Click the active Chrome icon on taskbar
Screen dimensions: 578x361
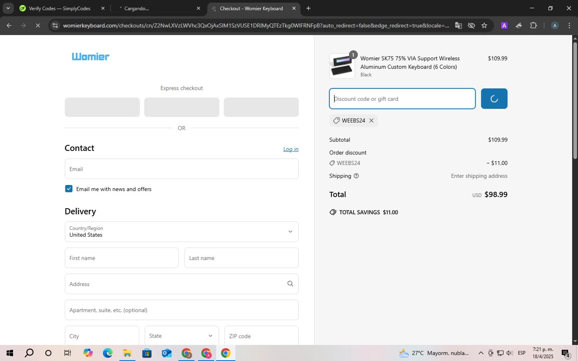click(226, 353)
